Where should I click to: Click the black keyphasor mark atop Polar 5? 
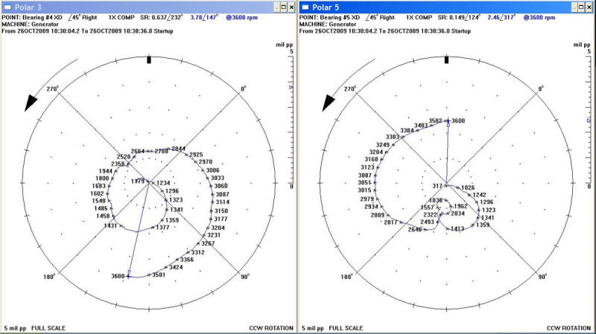(446, 59)
